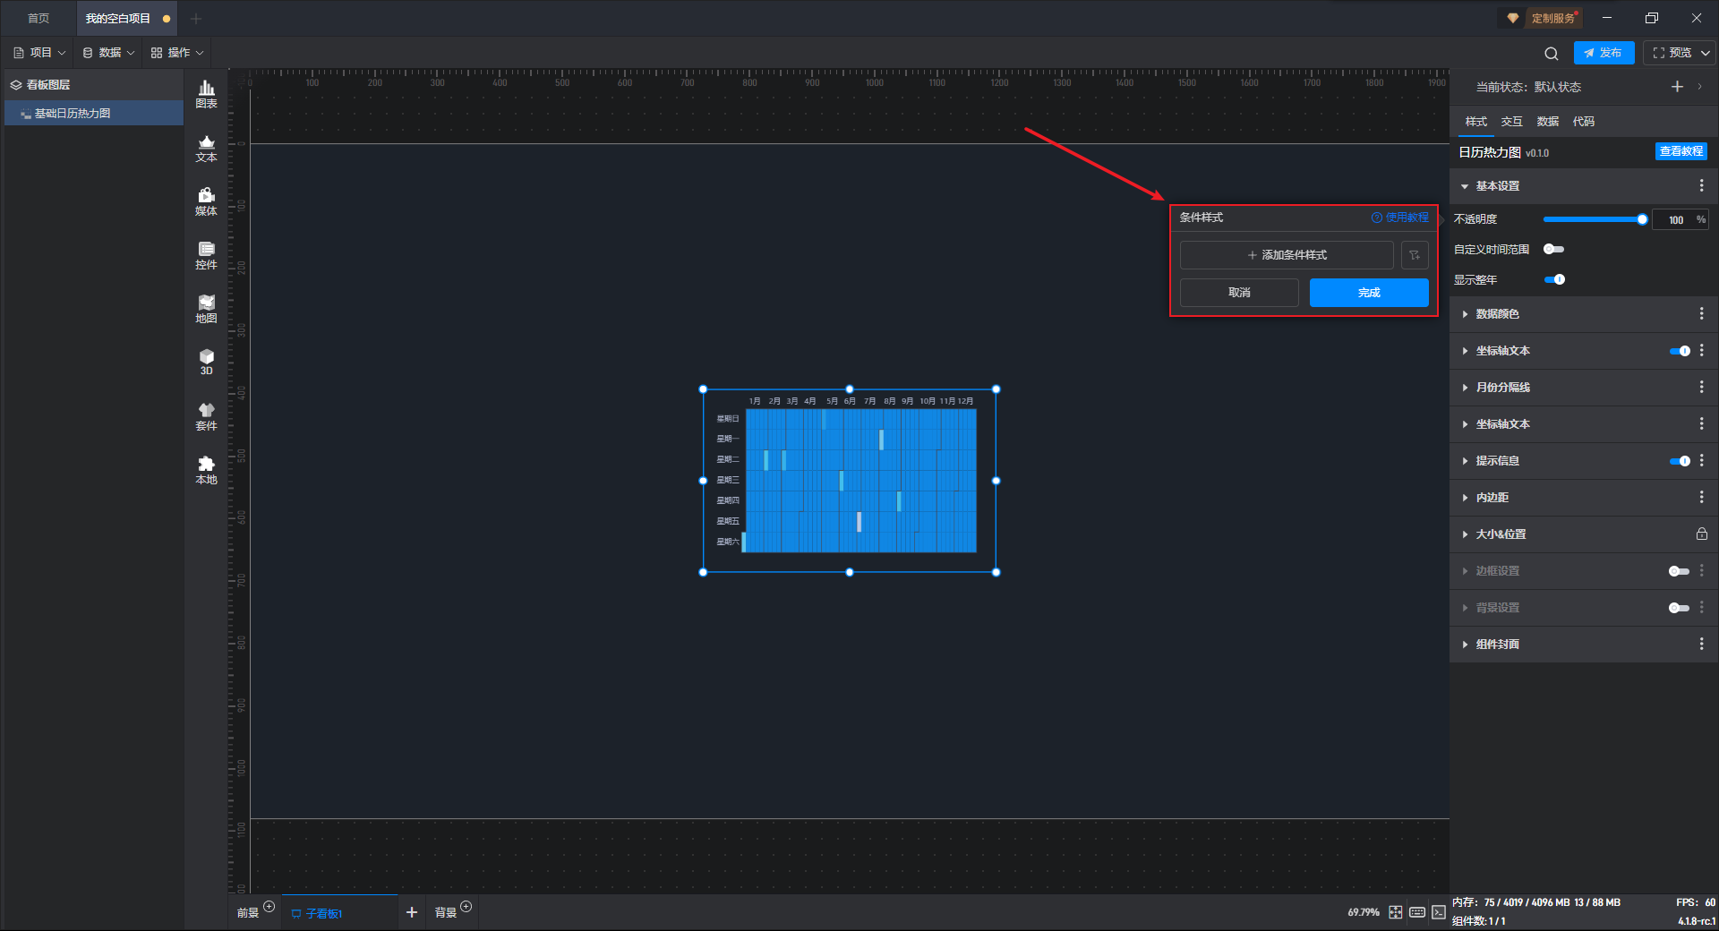The height and width of the screenshot is (931, 1719).
Task: Open the 控件 controls components panel
Action: click(206, 255)
